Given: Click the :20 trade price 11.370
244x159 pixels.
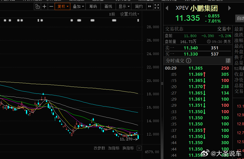Looking at the screenshot, I should tap(196, 87).
